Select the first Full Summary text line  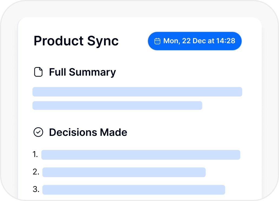point(137,92)
